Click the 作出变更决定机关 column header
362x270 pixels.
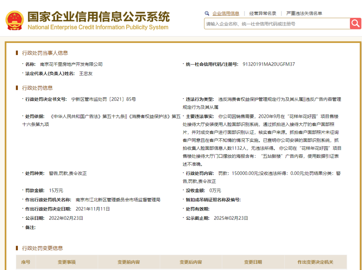pyautogui.click(x=315, y=262)
